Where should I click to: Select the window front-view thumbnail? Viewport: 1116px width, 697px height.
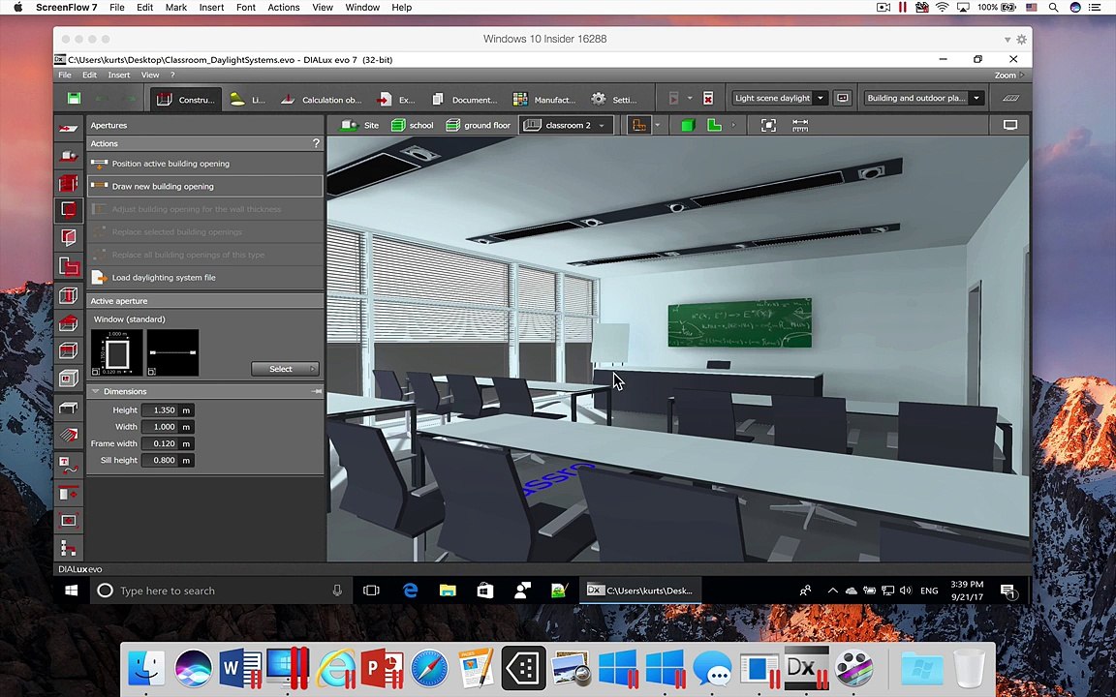(116, 352)
